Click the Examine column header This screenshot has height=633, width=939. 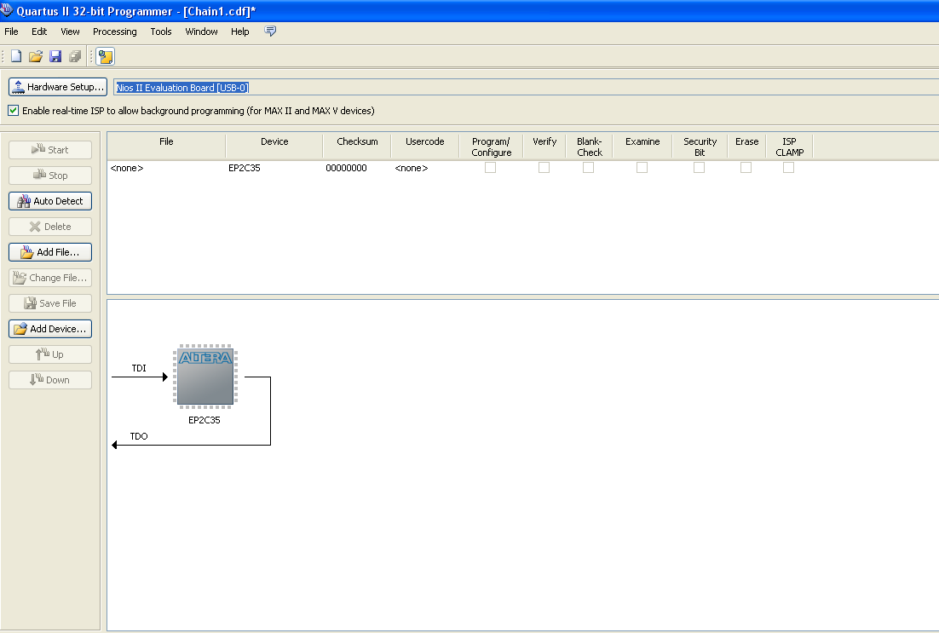pyautogui.click(x=642, y=147)
